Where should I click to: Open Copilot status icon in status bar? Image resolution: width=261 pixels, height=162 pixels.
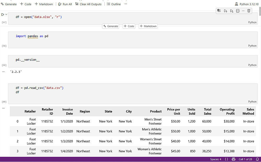click(x=234, y=159)
